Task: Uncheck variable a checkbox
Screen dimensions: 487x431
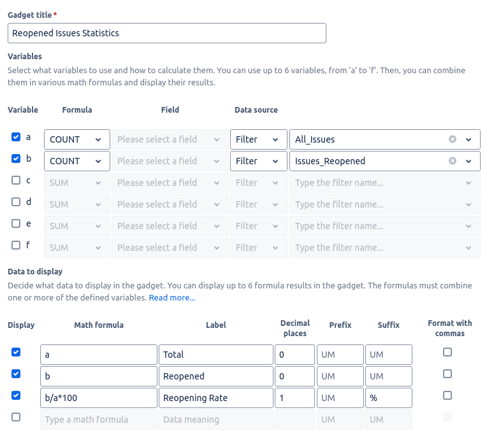Action: (16, 137)
